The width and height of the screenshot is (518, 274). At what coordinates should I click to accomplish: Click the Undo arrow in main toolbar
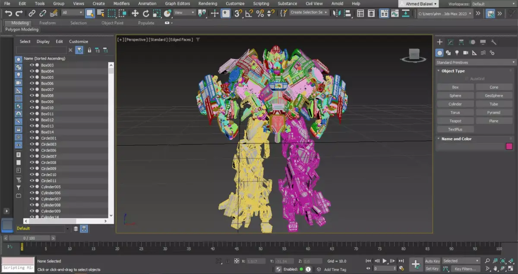coord(8,13)
